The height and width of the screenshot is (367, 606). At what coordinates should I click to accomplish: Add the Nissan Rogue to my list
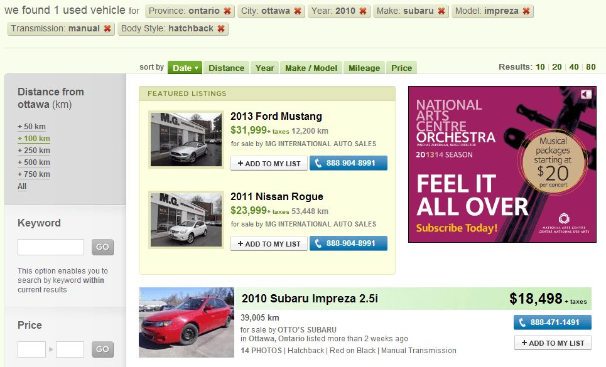click(269, 243)
